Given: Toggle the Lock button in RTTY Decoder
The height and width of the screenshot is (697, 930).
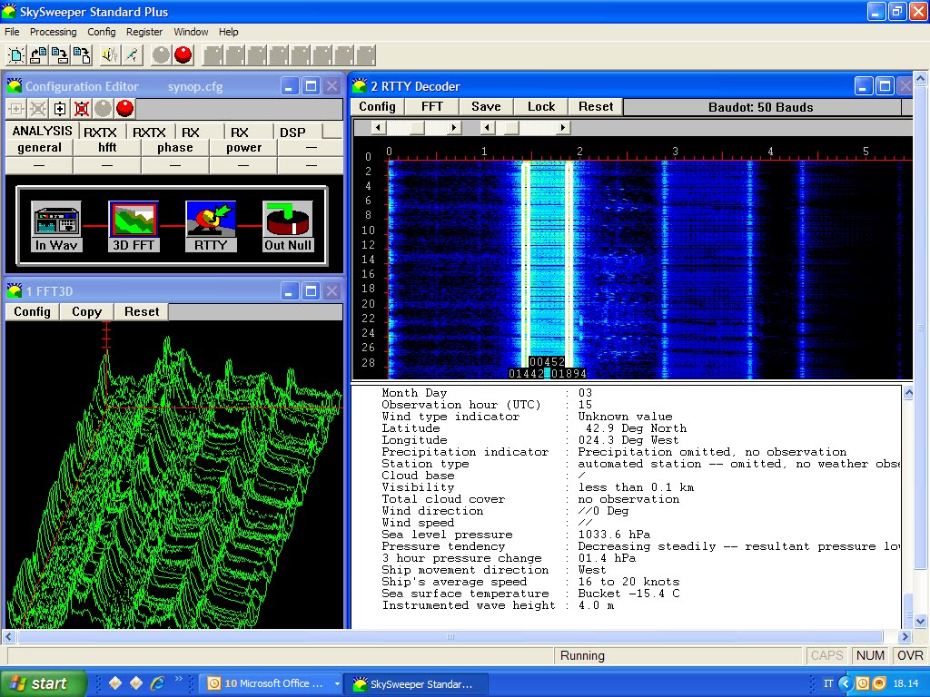Looking at the screenshot, I should pos(540,106).
